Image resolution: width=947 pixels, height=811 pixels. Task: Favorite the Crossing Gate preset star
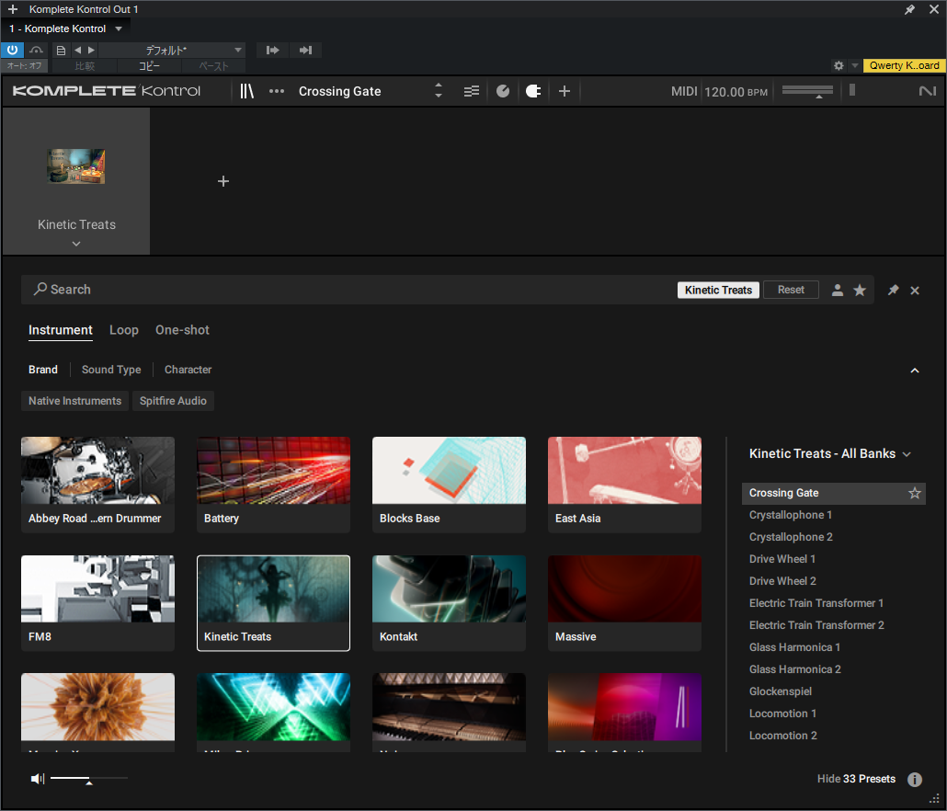[x=915, y=494]
